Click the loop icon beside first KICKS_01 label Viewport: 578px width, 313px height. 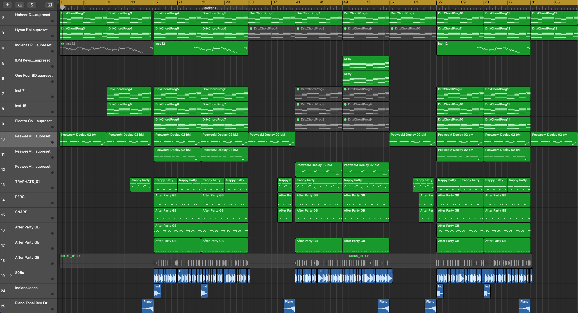80,256
